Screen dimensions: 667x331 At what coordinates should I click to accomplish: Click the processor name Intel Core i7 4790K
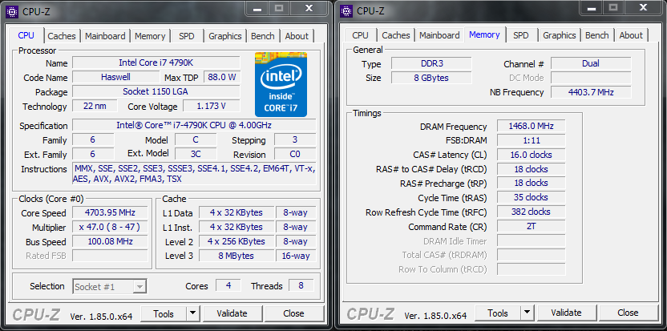(156, 63)
